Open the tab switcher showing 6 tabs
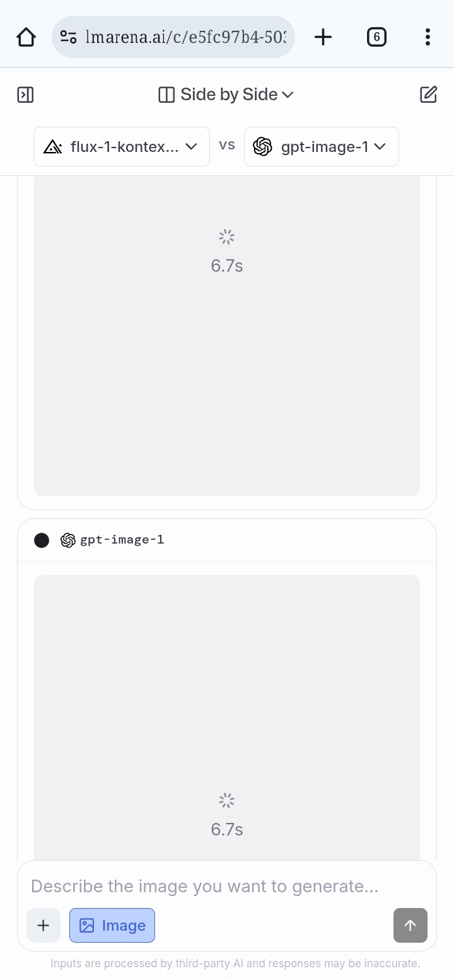454x978 pixels. coord(376,37)
